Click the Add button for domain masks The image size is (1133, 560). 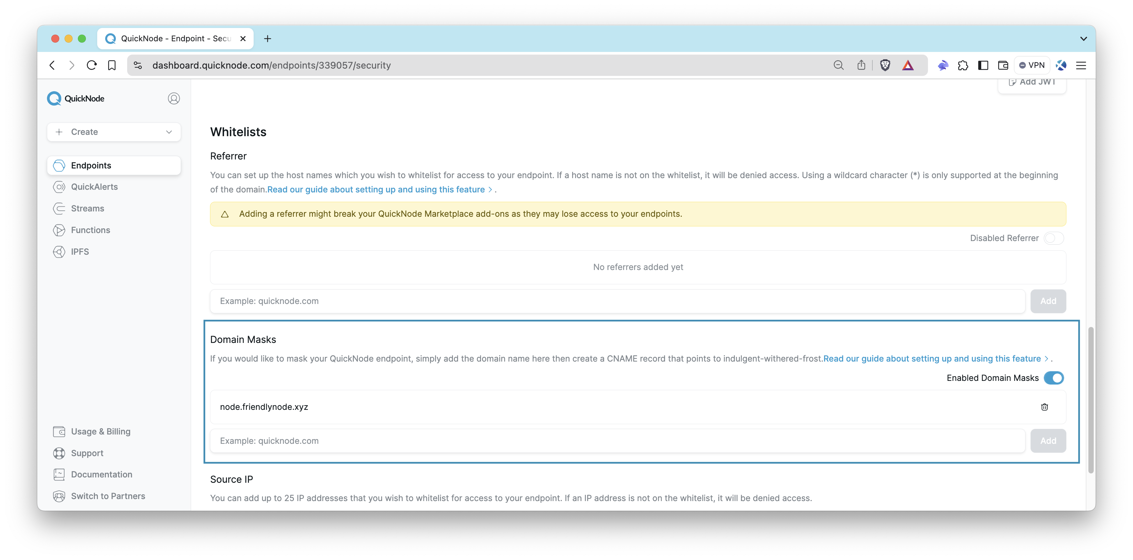(x=1048, y=441)
